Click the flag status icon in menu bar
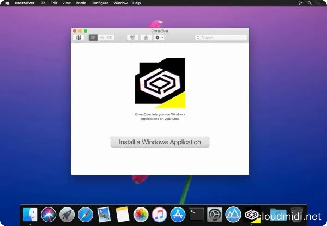The height and width of the screenshot is (226, 327). [x=300, y=3]
